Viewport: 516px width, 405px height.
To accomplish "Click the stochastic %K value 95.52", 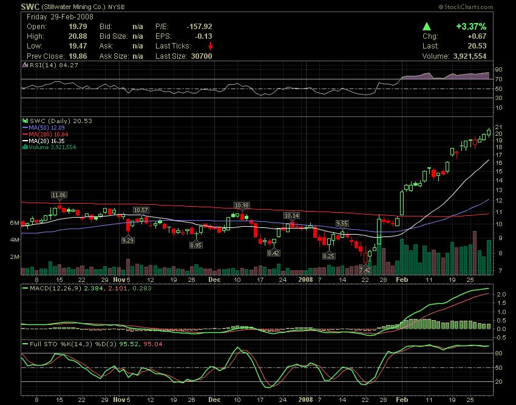I will click(x=128, y=344).
